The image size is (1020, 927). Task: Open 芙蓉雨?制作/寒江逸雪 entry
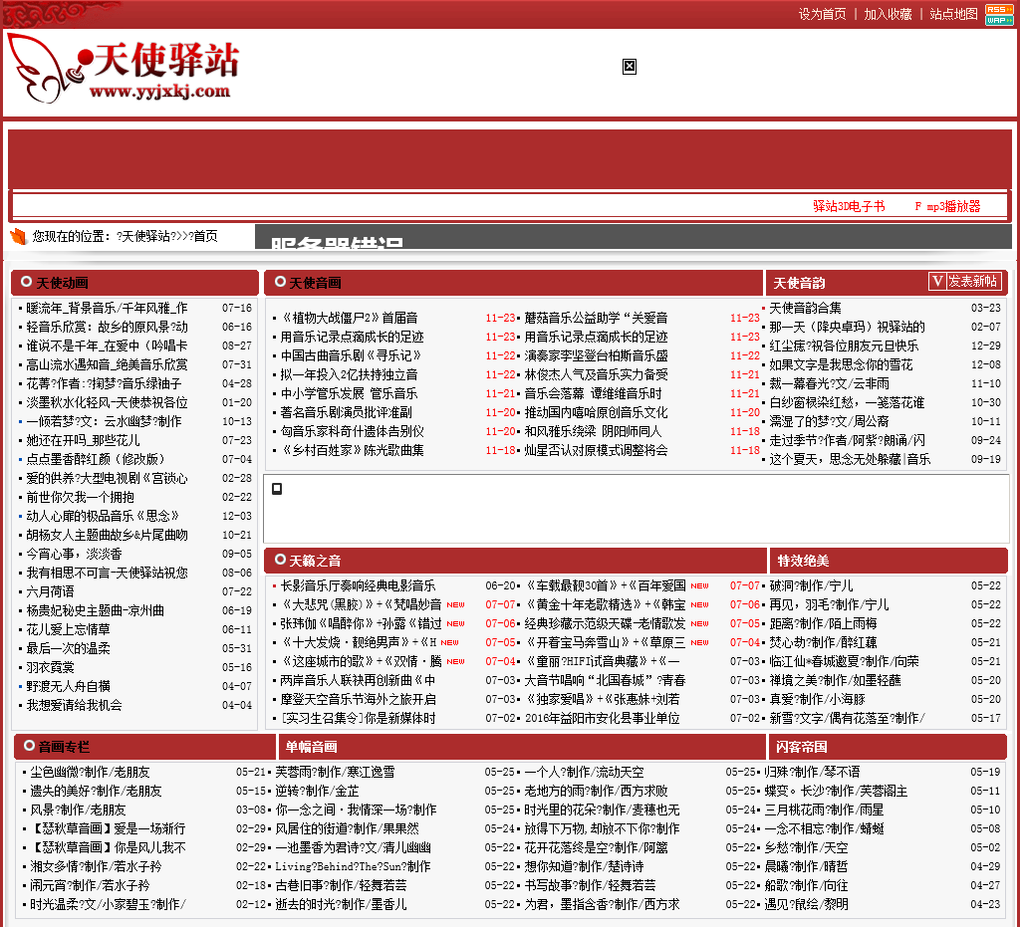click(x=335, y=772)
